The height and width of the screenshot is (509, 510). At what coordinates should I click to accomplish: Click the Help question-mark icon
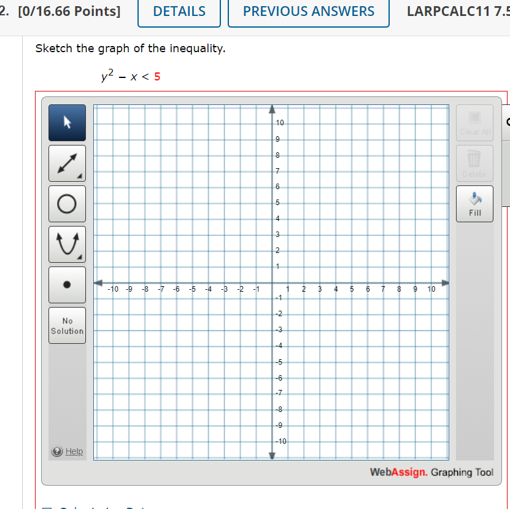click(56, 451)
